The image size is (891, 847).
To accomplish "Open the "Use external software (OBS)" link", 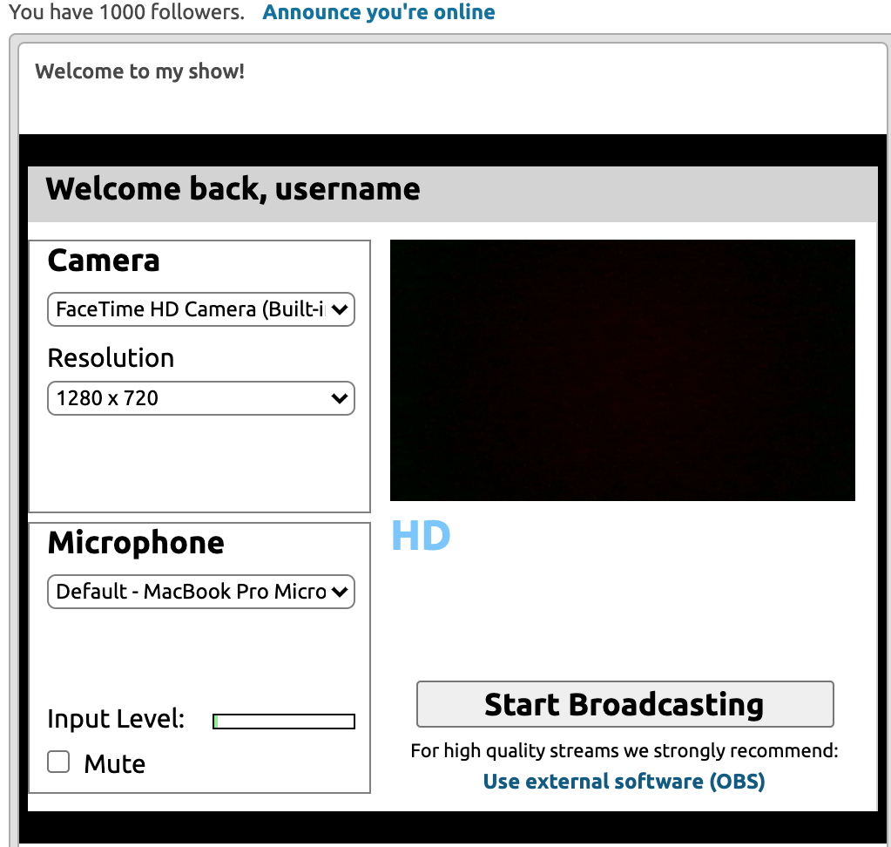I will pyautogui.click(x=624, y=781).
